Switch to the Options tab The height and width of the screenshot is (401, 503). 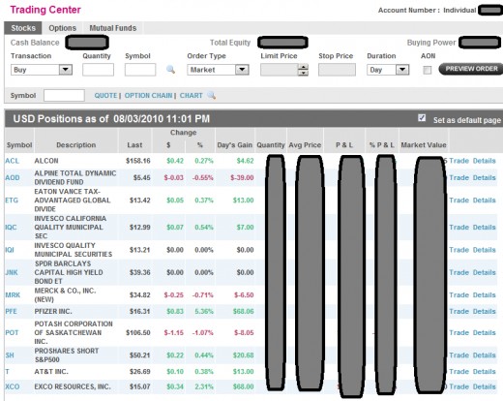[62, 28]
